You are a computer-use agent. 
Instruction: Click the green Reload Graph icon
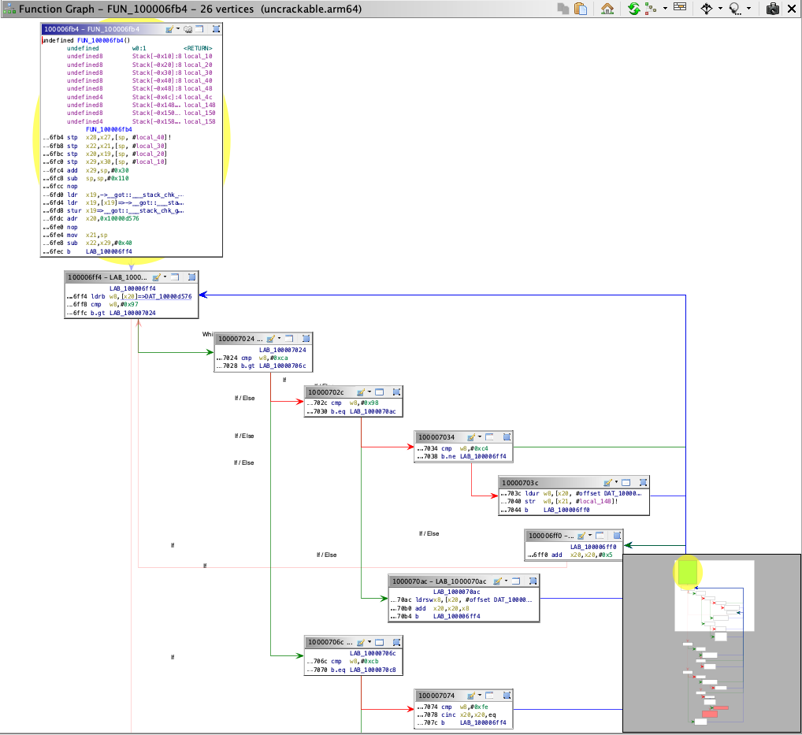click(633, 9)
